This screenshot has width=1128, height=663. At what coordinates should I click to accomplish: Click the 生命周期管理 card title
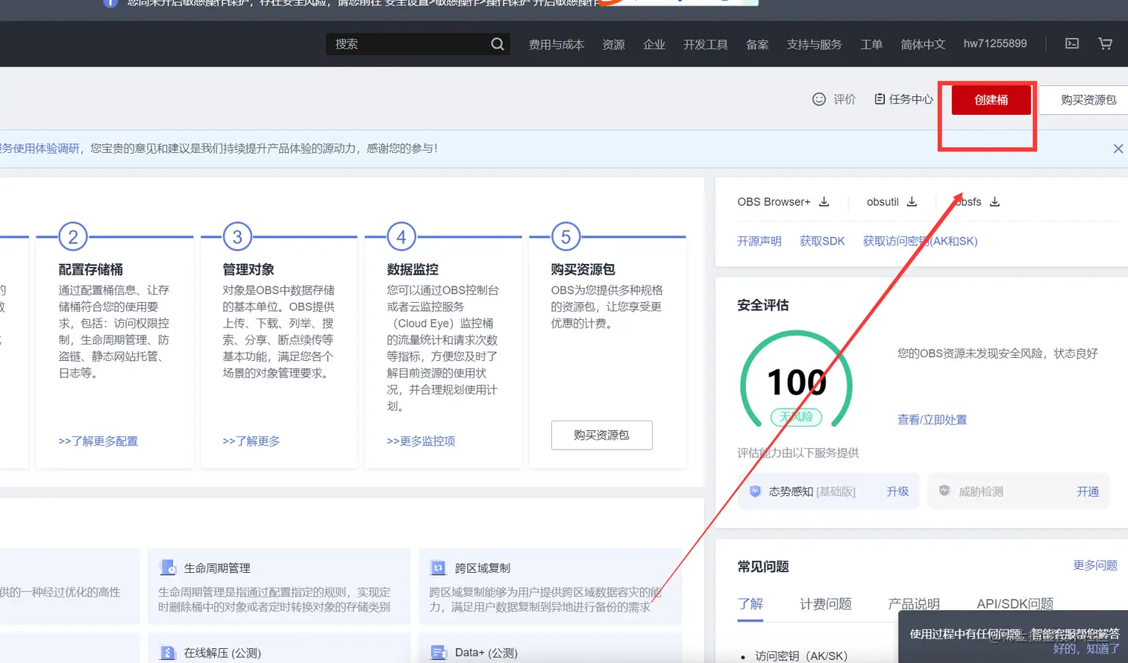(217, 568)
